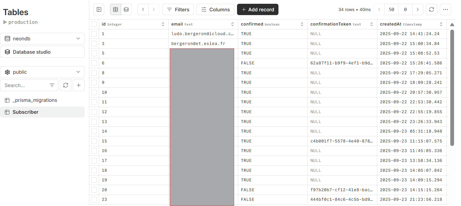Click the table search input field
The width and height of the screenshot is (461, 206).
tap(26, 85)
